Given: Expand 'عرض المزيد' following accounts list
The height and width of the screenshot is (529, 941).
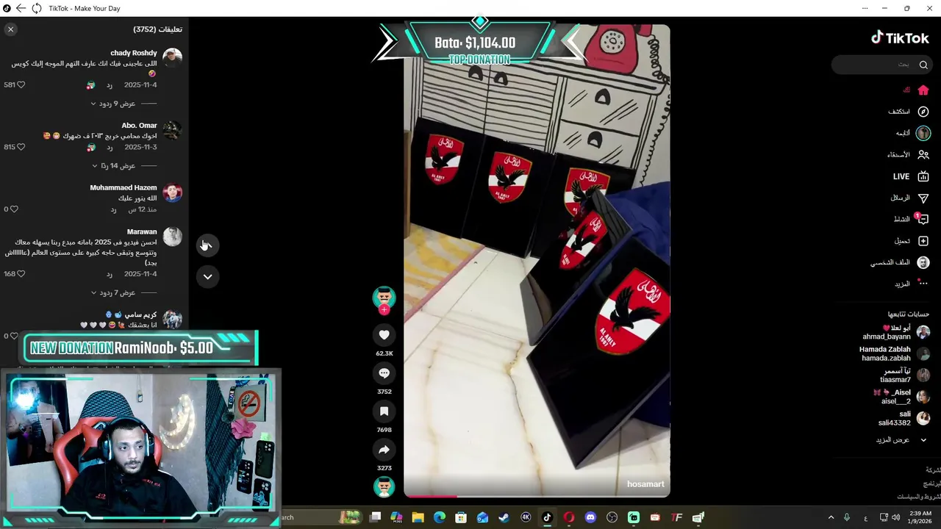Looking at the screenshot, I should pyautogui.click(x=901, y=440).
